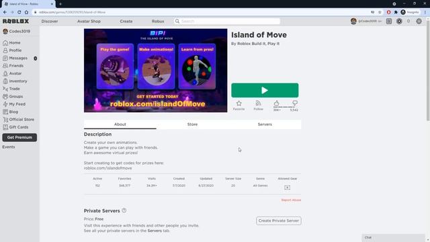Screen dimensions: 430x242
Task: Open the browser home page button
Action: pyautogui.click(x=26, y=12)
